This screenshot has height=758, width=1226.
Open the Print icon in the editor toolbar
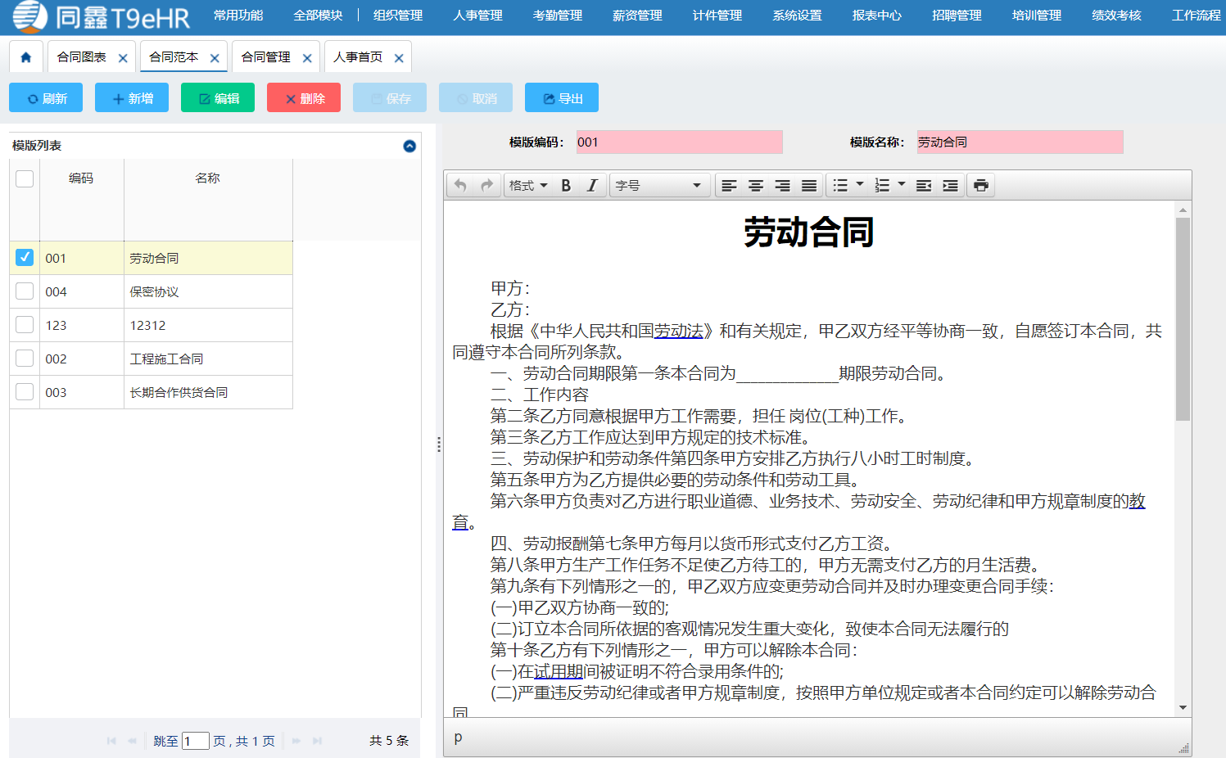pos(980,185)
